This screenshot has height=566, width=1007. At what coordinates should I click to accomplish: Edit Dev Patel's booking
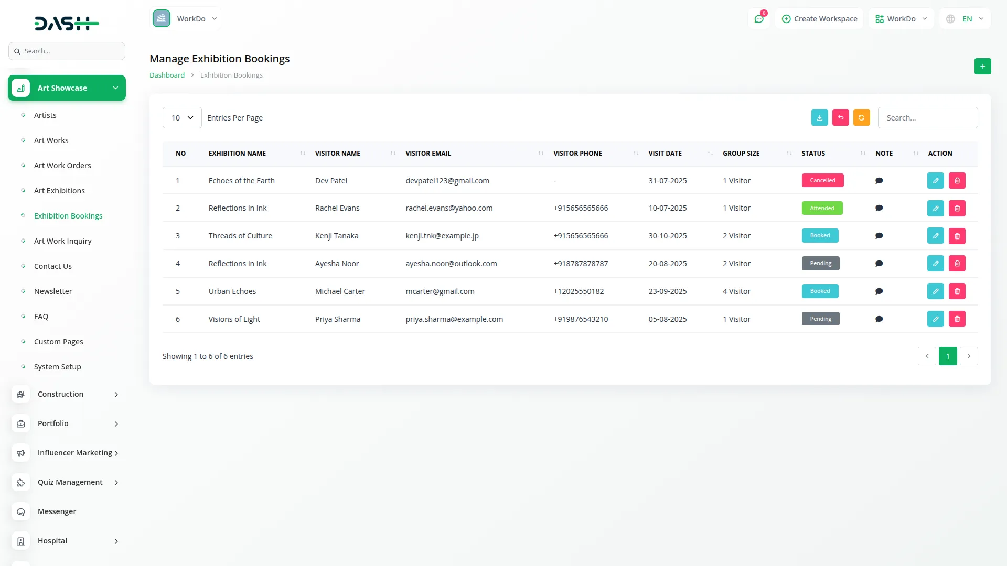[935, 181]
